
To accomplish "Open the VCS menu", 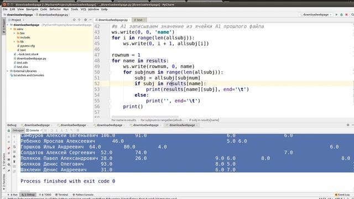I will coord(84,9).
